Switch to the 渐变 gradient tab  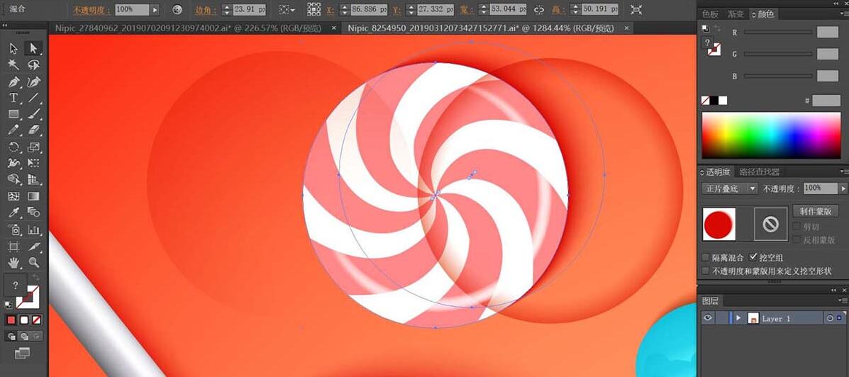(x=736, y=14)
